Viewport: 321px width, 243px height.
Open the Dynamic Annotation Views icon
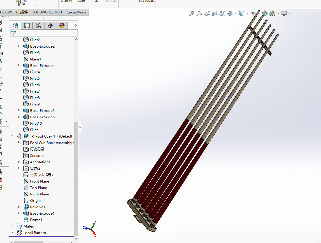pos(222,13)
